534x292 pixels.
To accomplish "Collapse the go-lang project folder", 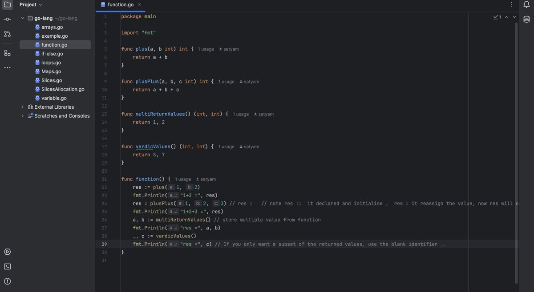I will click(23, 18).
